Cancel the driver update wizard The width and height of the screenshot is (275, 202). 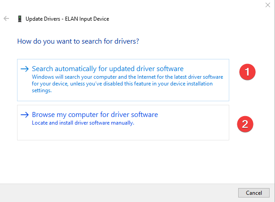[x=254, y=193]
